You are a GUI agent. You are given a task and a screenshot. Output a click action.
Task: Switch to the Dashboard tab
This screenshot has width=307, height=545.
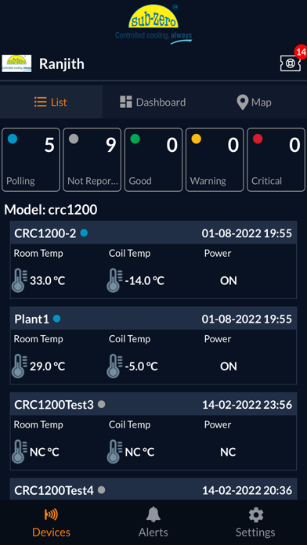click(x=153, y=102)
